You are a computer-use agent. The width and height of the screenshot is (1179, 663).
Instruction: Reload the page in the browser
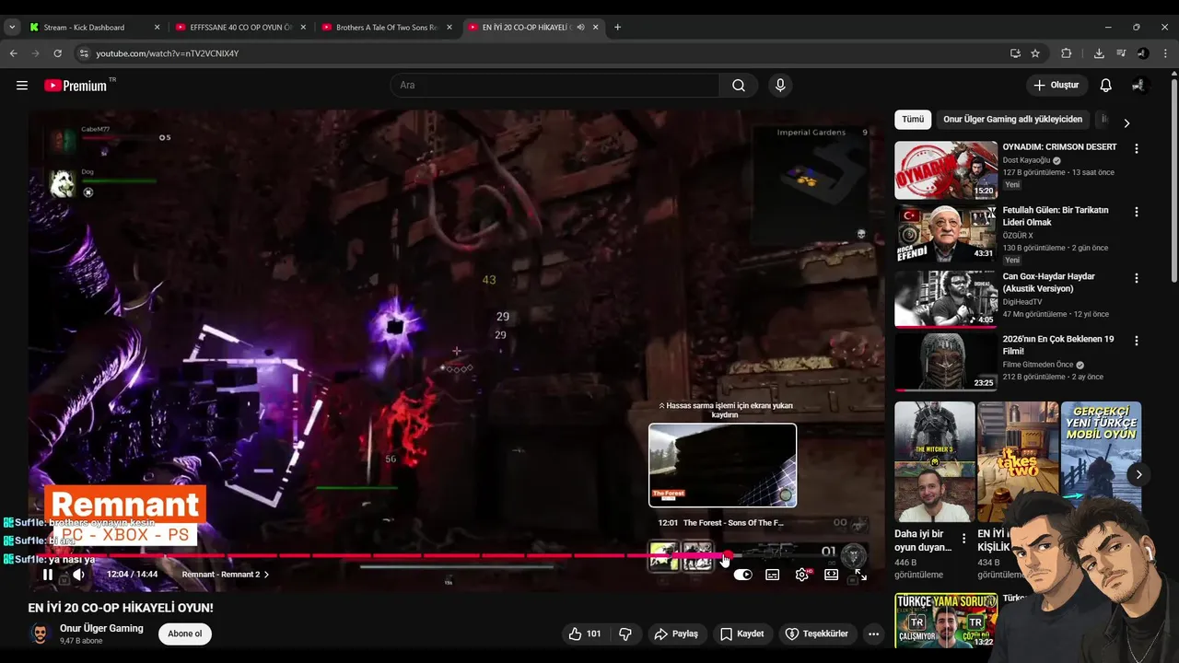[57, 53]
